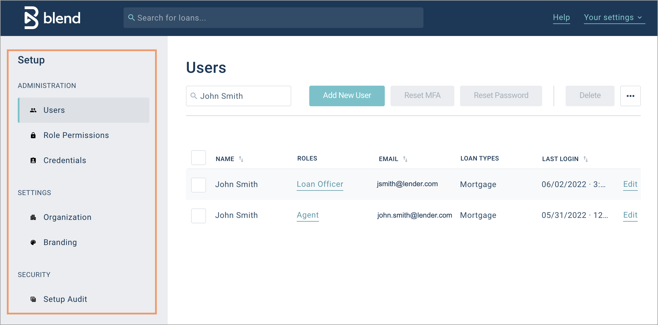Open the three-dots more actions menu
The image size is (658, 325).
[x=630, y=96]
